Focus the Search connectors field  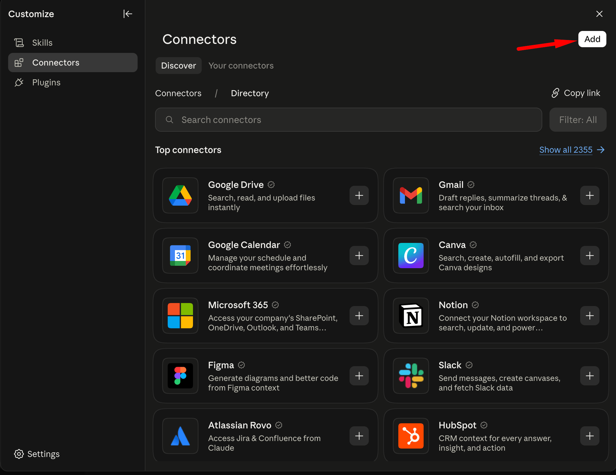click(x=348, y=120)
